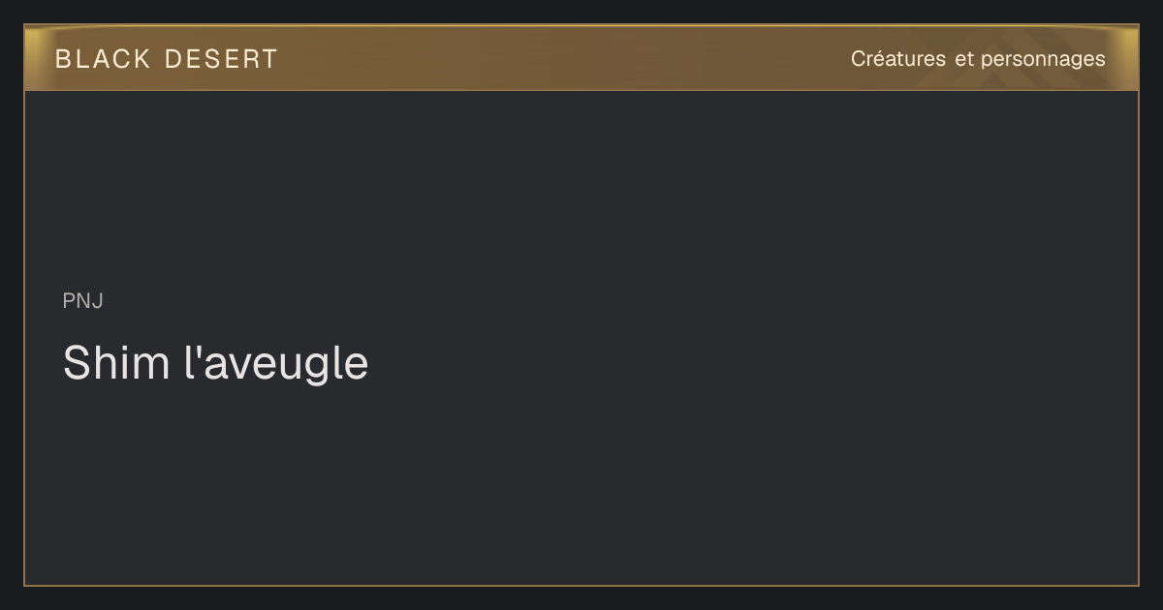Select the PNJ type label

(x=83, y=301)
